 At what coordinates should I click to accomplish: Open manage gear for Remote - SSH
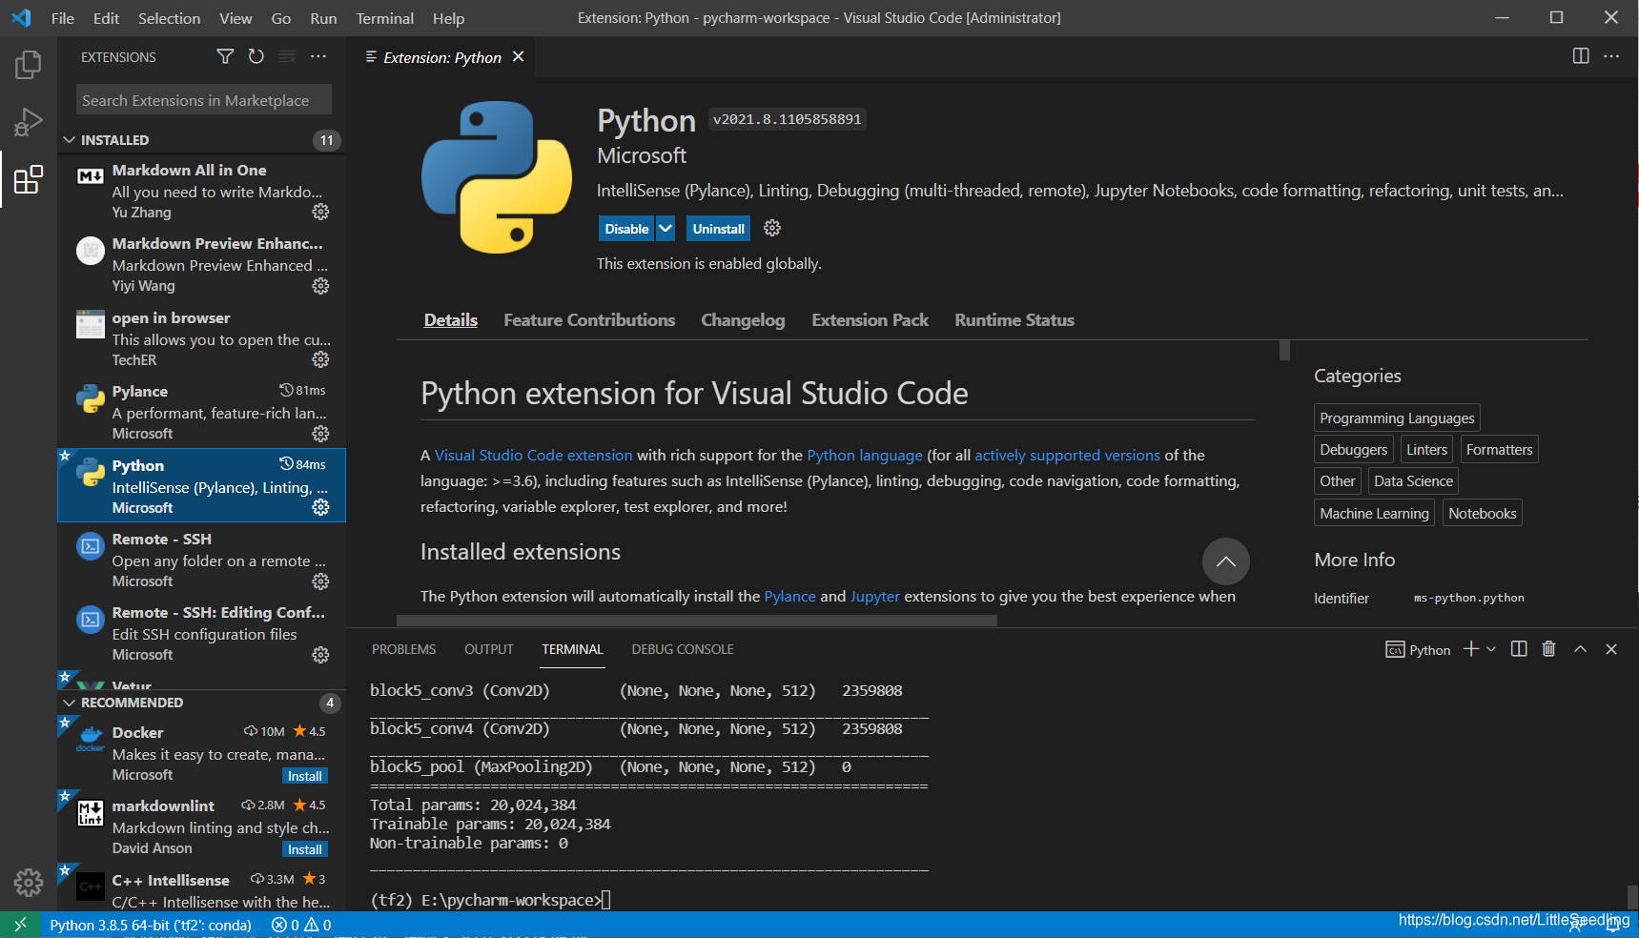[320, 581]
